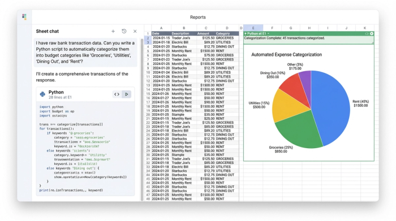
Task: Select column D header above Category
Action: click(227, 28)
